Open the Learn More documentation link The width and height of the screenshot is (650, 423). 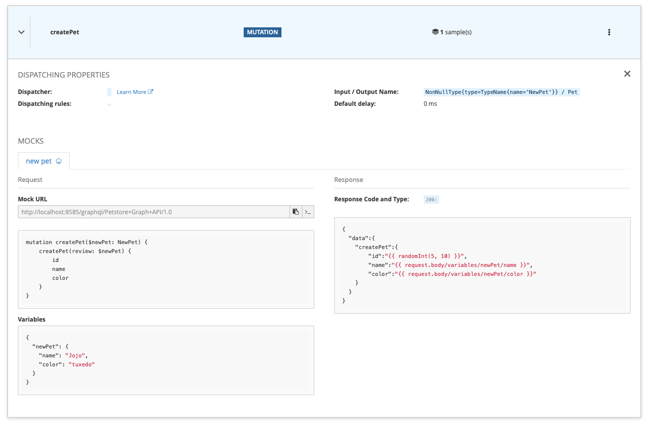click(131, 91)
